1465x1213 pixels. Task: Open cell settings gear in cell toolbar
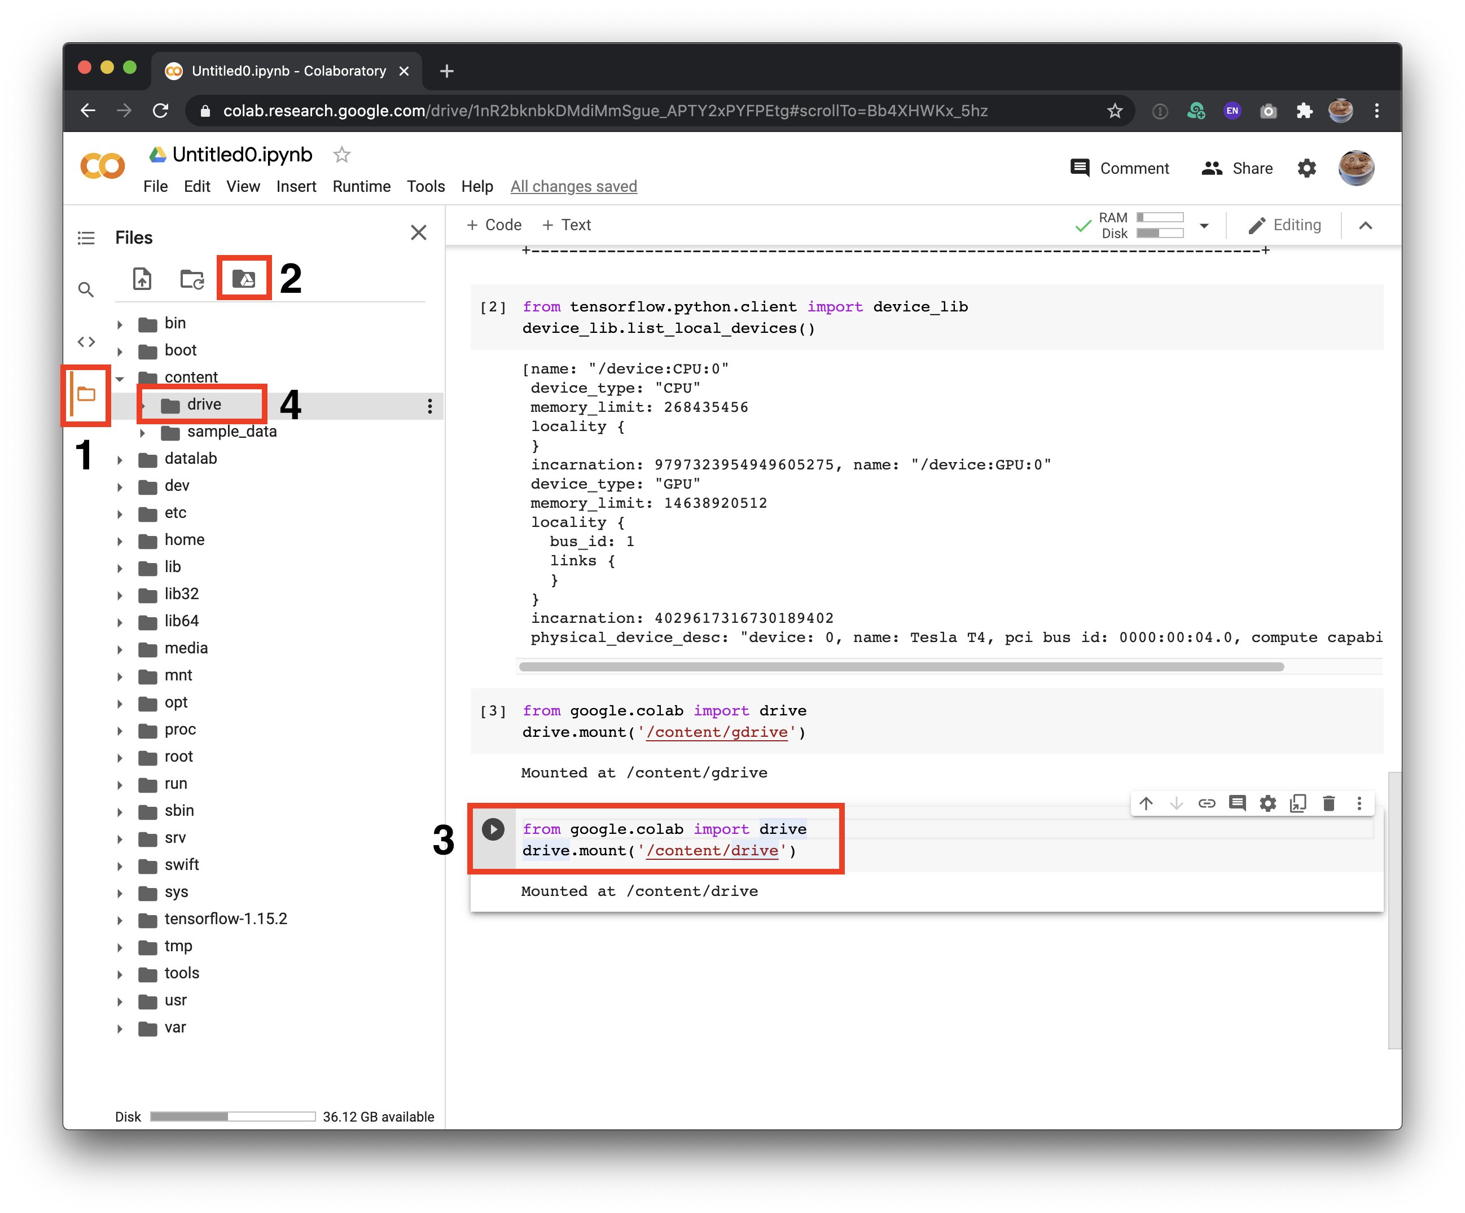1267,803
